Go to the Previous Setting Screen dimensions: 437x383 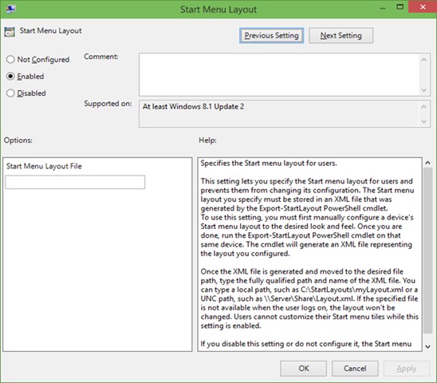[271, 35]
